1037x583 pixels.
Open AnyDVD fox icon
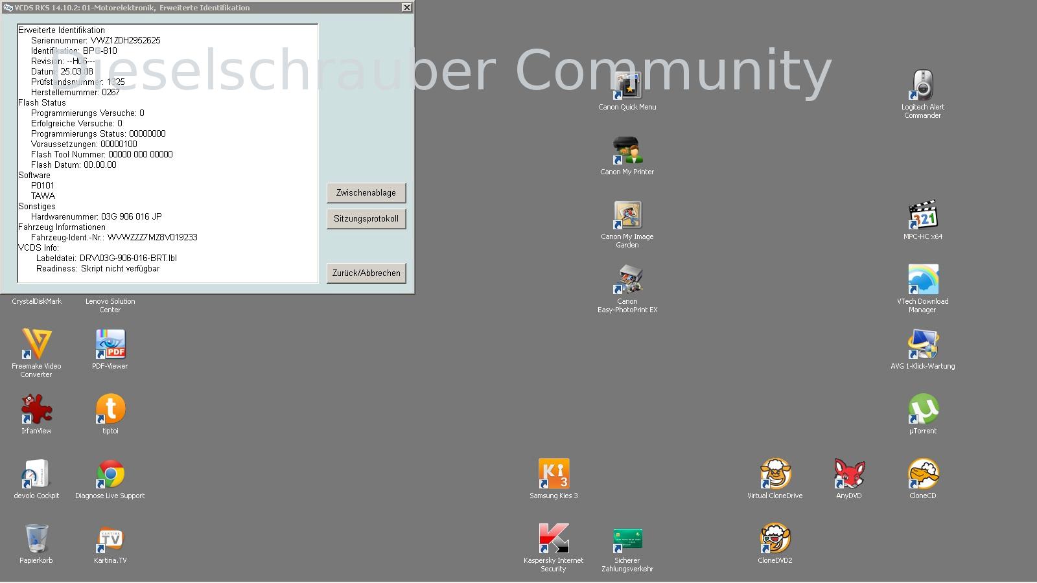coord(849,474)
